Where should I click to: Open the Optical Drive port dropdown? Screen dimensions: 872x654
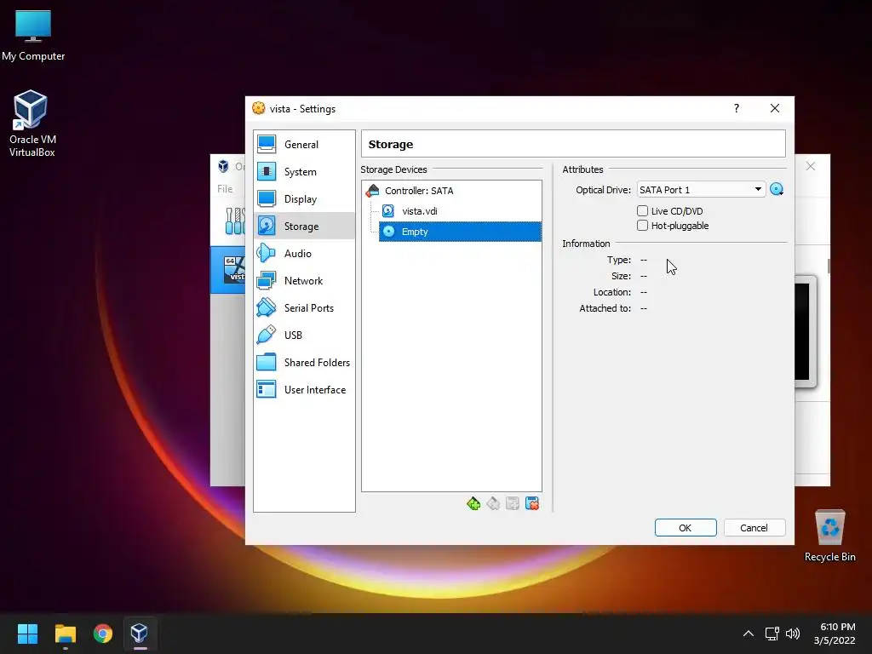702,190
